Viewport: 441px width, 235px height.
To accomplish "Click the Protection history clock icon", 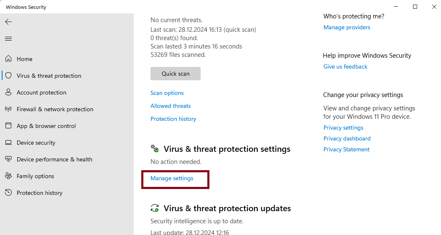I will [x=8, y=193].
